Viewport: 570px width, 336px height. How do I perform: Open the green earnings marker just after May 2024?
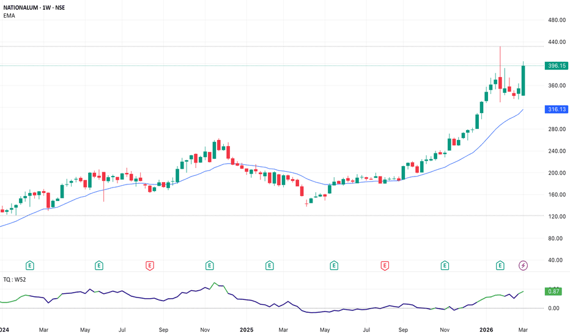99,266
